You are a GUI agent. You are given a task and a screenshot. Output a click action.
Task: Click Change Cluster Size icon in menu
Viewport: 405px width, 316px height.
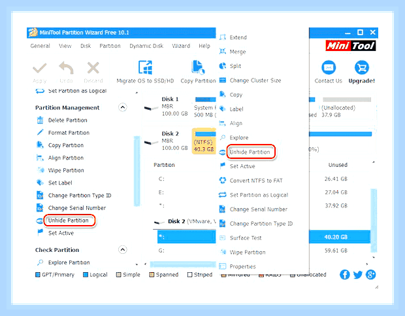coord(223,80)
